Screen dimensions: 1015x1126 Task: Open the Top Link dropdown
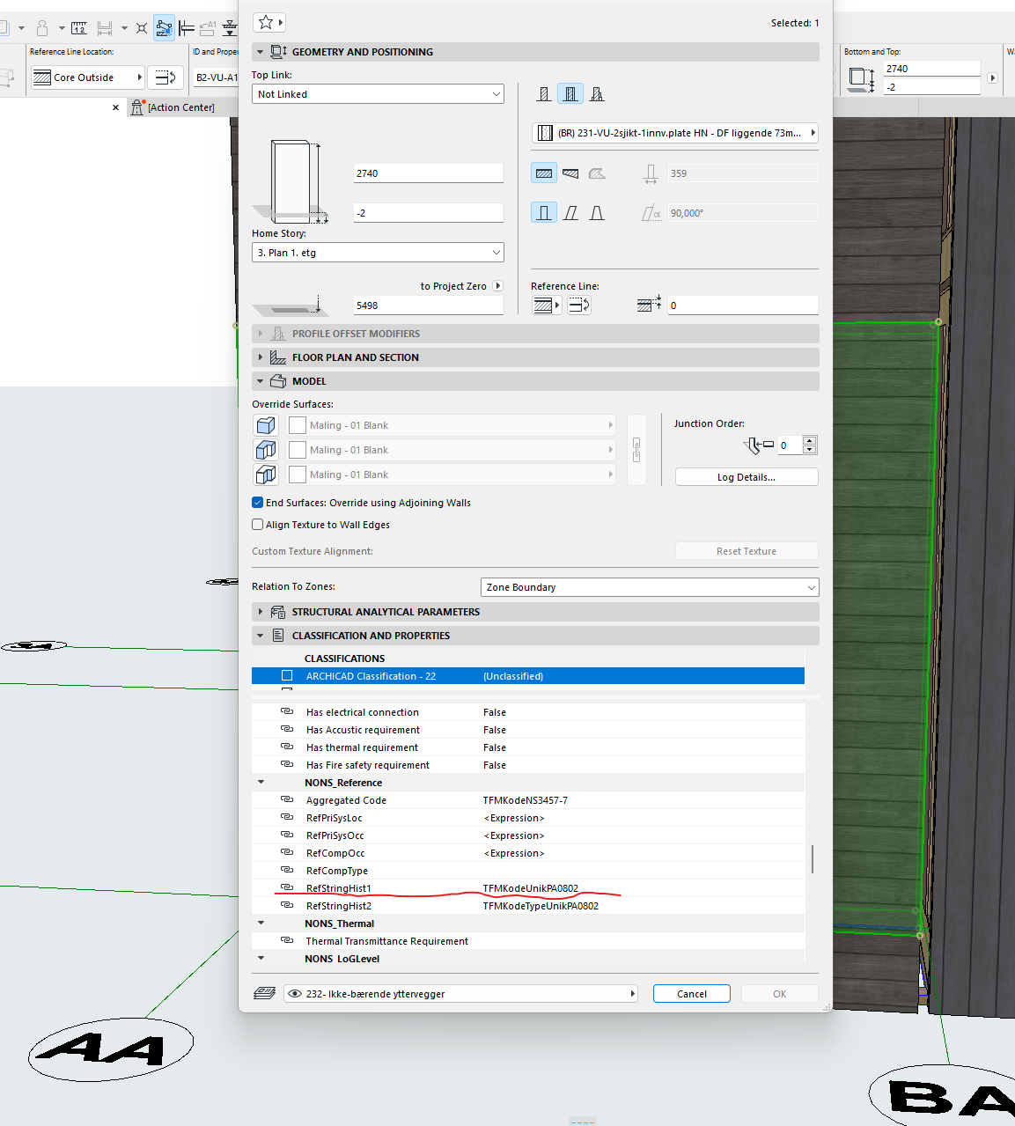[378, 94]
